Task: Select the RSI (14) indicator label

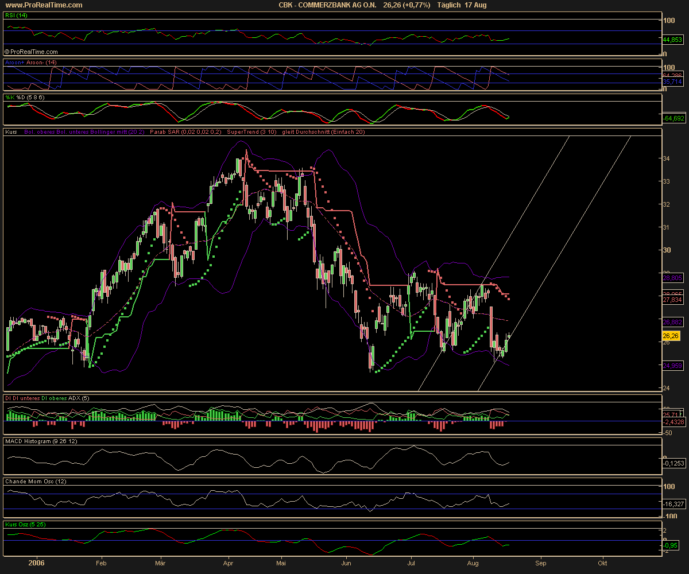Action: pyautogui.click(x=17, y=16)
